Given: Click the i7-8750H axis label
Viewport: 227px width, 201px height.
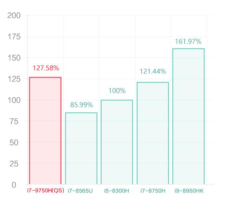Looking at the screenshot, I should pos(153,191).
